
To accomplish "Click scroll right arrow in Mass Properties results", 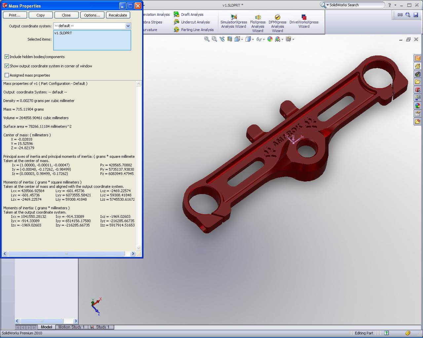I will tap(133, 254).
